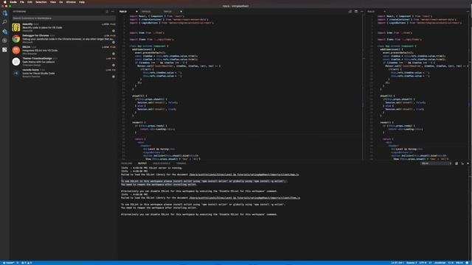
Task: Open the second file path link in the output
Action: pos(244,198)
